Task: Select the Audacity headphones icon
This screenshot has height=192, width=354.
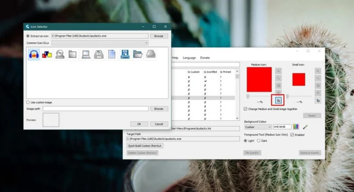Action: coord(34,54)
